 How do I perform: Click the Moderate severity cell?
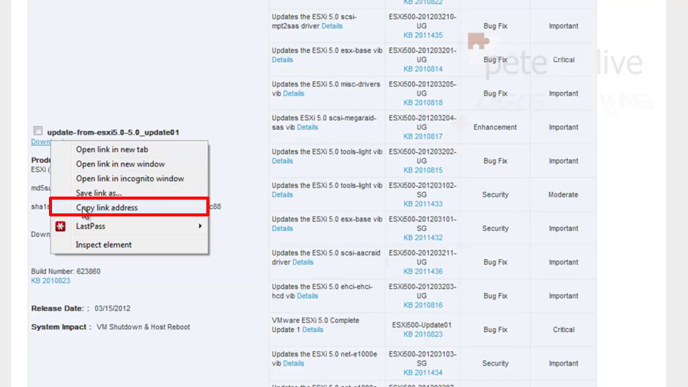point(563,195)
